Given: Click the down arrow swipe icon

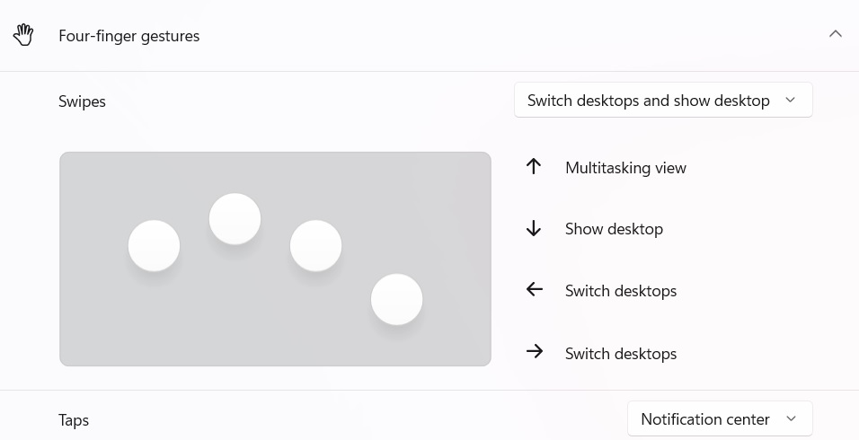Looking at the screenshot, I should pos(534,229).
